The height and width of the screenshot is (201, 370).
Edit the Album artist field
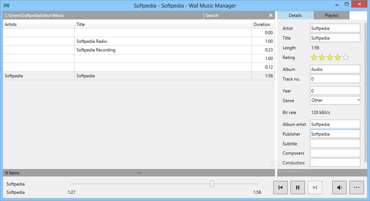click(335, 124)
